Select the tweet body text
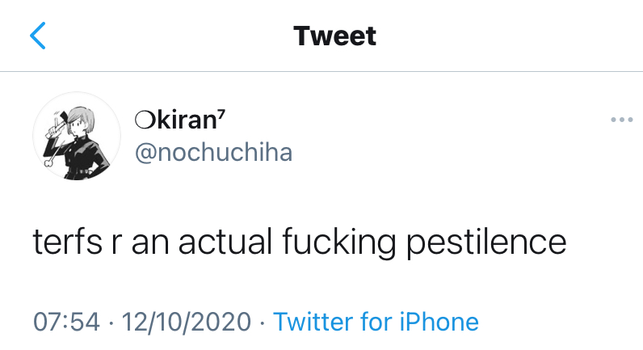This screenshot has height=350, width=643. pos(299,242)
